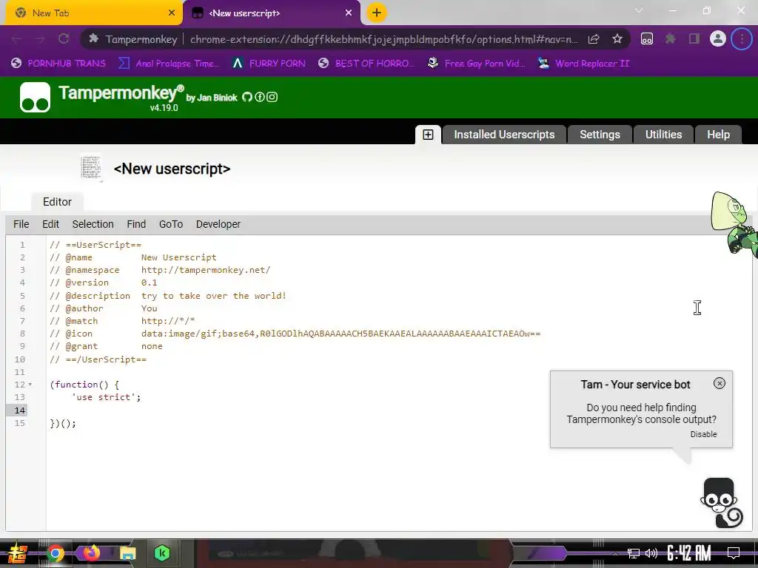Click the Tampermonkey extension icon in toolbar
This screenshot has height=568, width=758.
tap(647, 39)
